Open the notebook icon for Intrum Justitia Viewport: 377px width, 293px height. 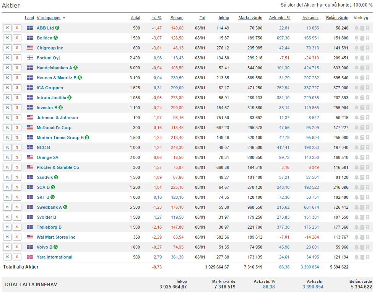pos(362,98)
